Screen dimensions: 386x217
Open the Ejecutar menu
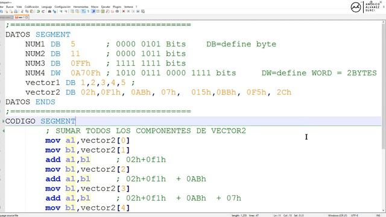click(106, 7)
